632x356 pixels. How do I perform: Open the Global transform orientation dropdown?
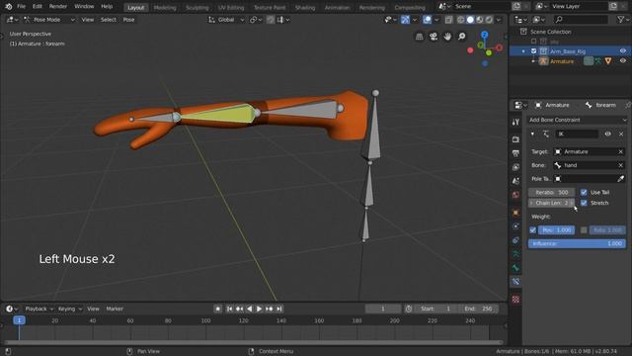225,20
